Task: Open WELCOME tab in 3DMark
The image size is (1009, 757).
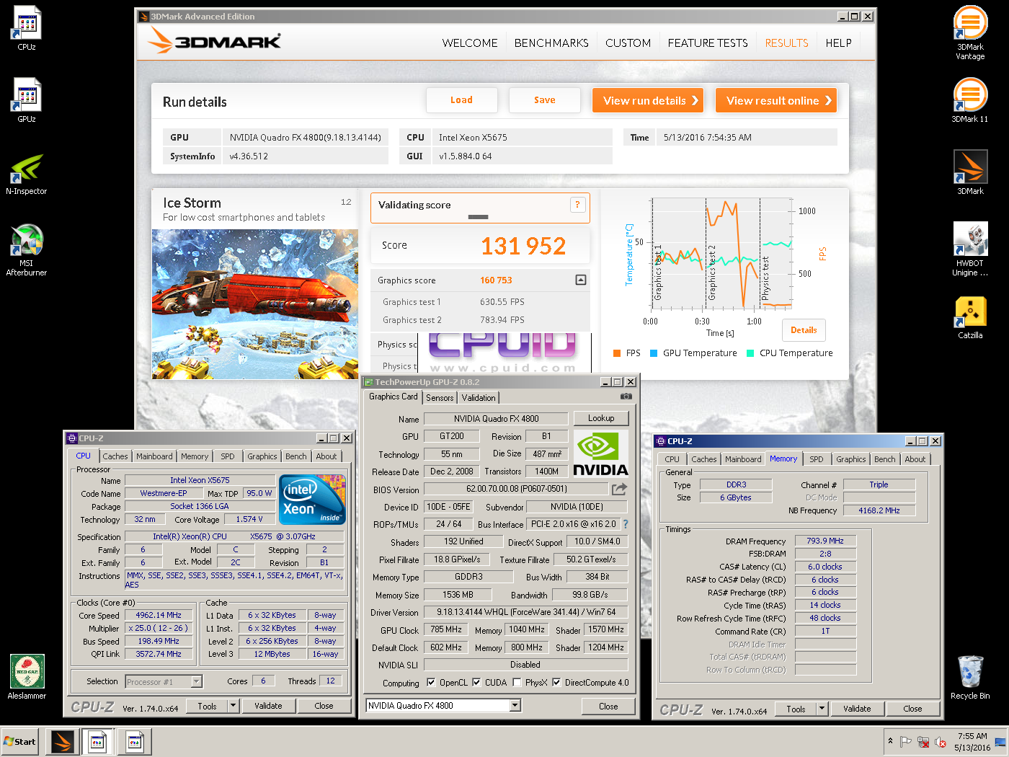Action: pyautogui.click(x=470, y=43)
